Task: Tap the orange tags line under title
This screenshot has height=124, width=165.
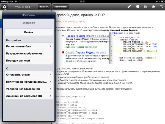Action: click(70, 21)
